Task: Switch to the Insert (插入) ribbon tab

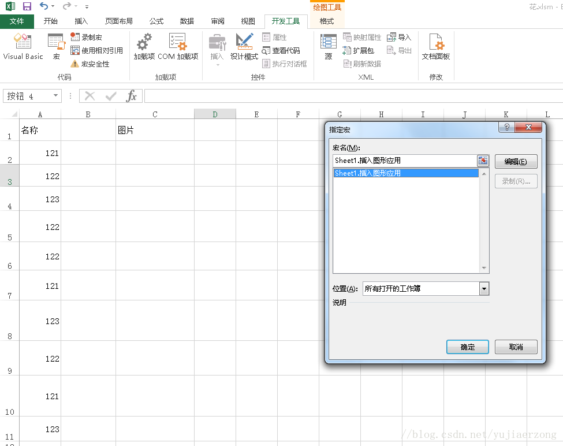Action: [x=81, y=21]
